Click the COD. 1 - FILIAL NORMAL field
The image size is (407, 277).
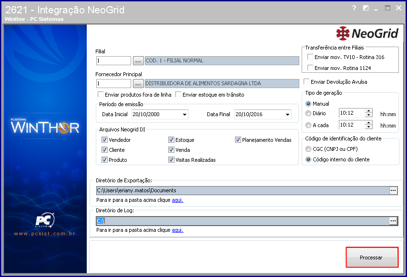pos(222,60)
